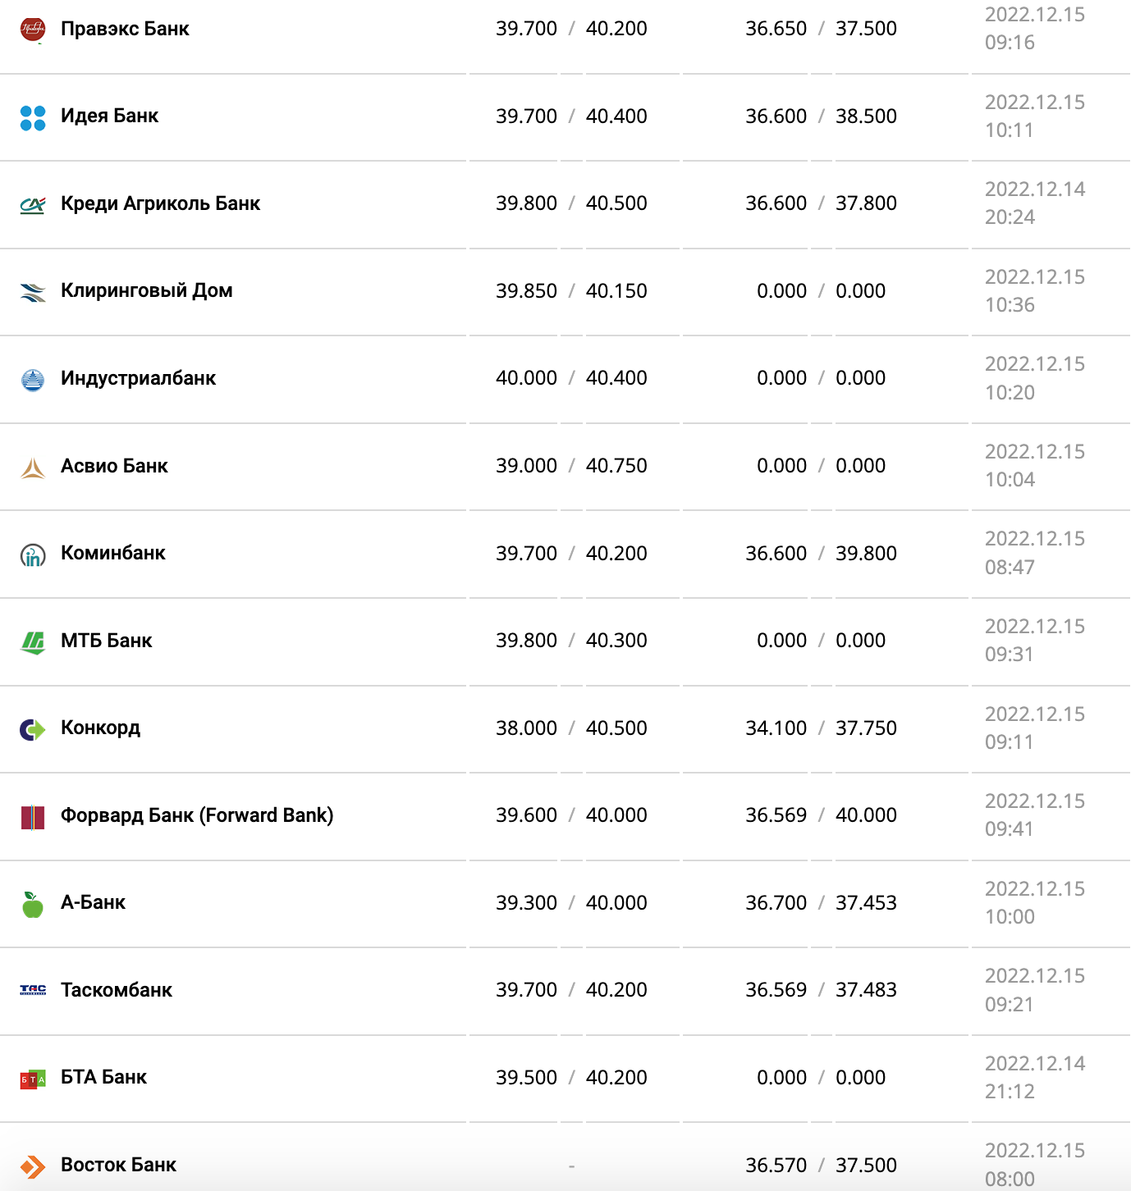Click the green apple А-Банк icon

33,904
